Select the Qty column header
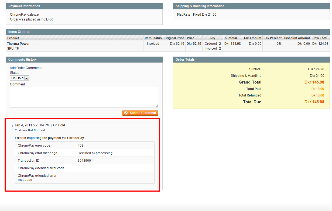The height and width of the screenshot is (211, 332). (213, 38)
